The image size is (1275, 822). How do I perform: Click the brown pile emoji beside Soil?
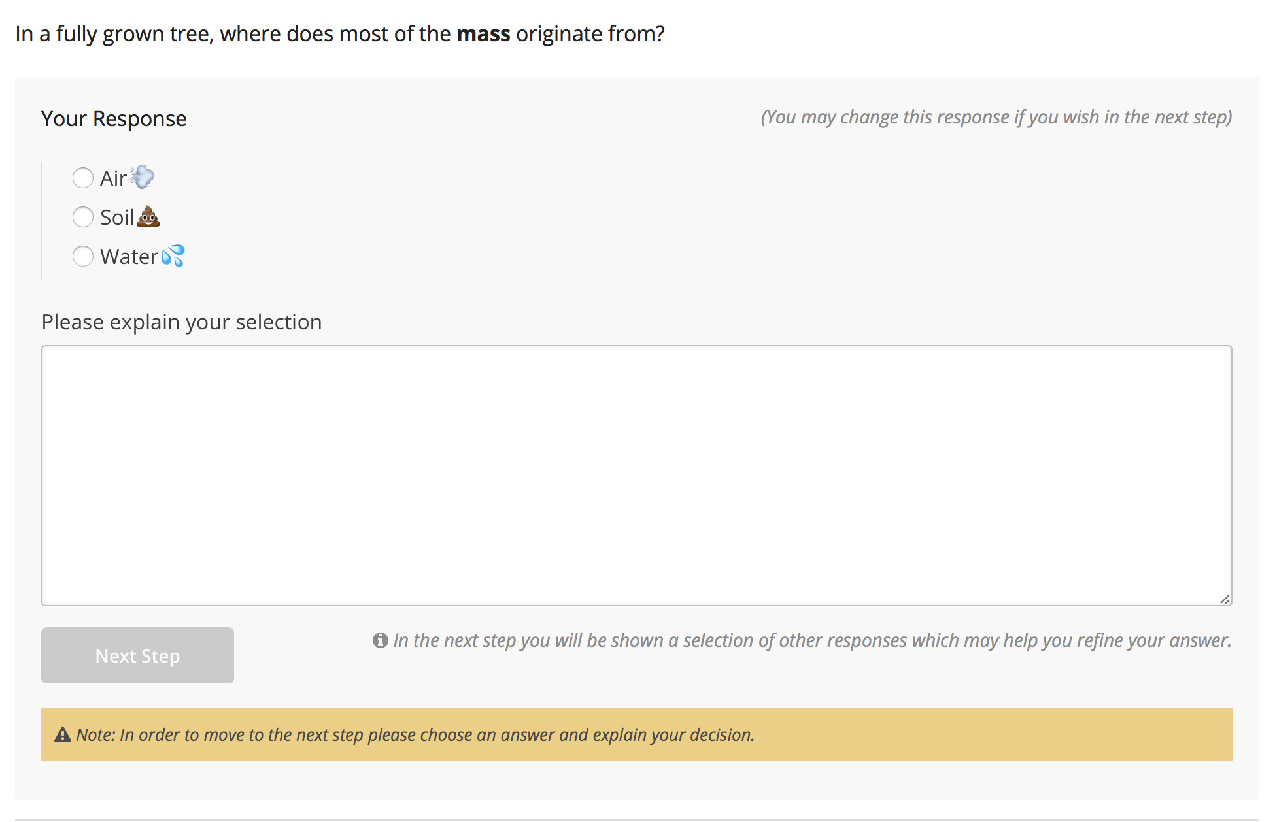[148, 216]
